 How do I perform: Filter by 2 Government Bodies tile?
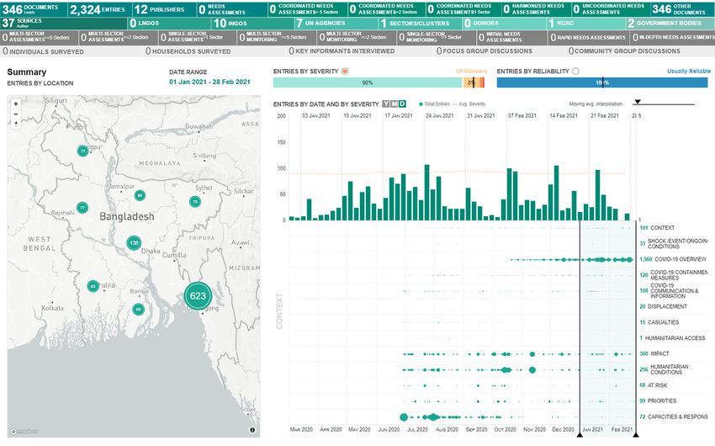670,23
